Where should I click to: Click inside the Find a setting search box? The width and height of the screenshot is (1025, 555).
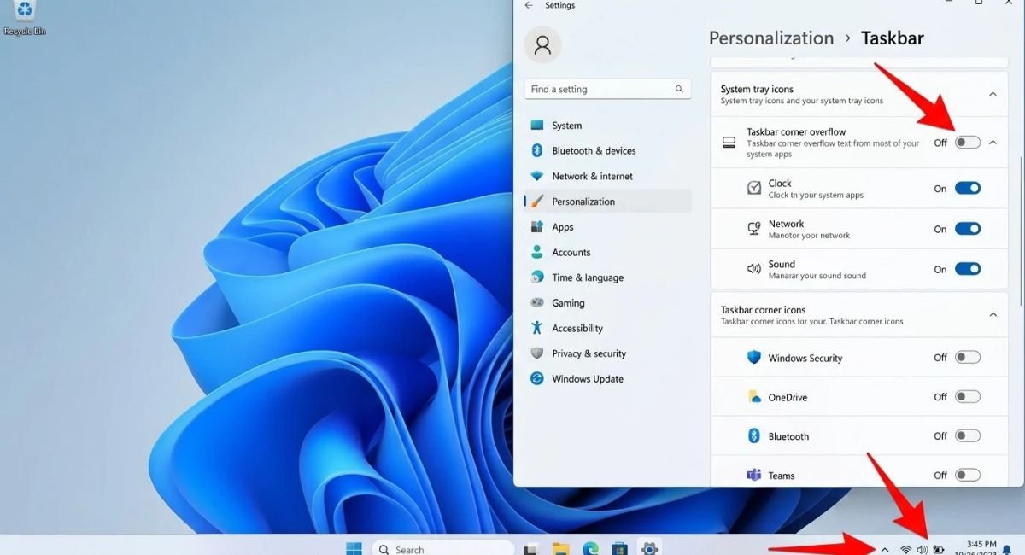point(607,89)
